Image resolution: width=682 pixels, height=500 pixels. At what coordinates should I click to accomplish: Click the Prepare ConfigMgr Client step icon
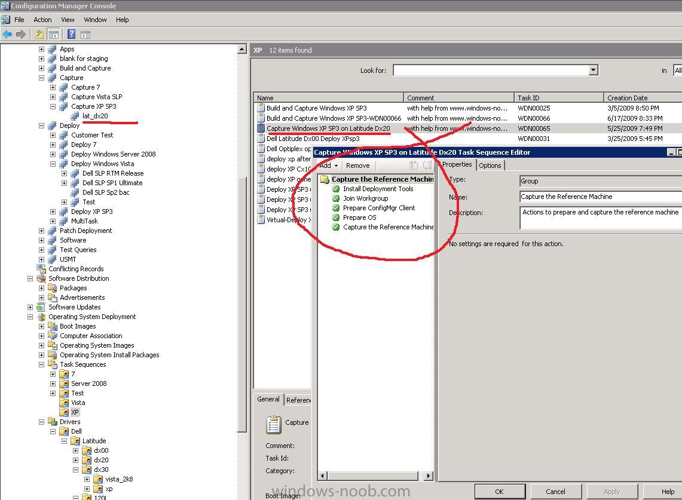point(336,208)
